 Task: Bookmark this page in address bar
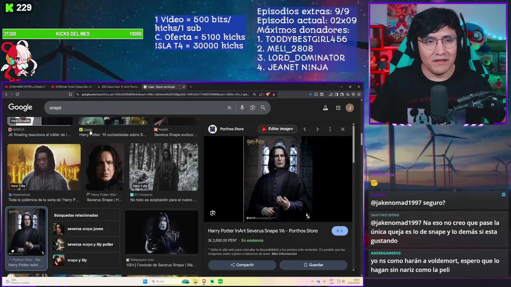click(x=70, y=94)
